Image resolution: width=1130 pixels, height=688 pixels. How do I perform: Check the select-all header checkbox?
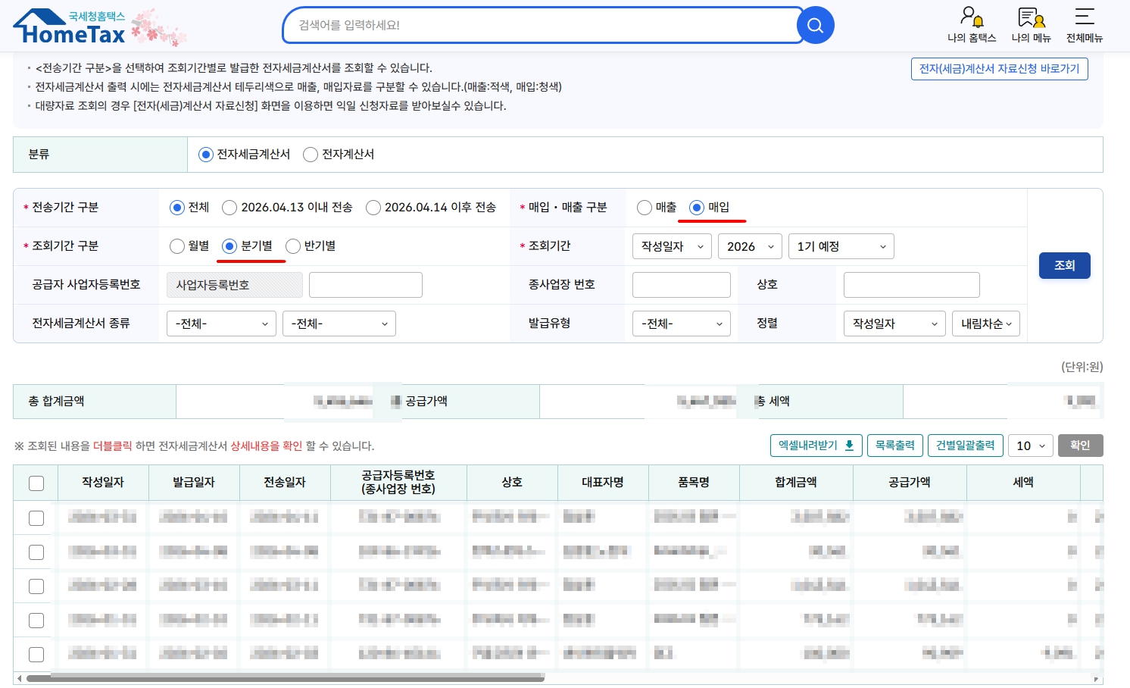36,483
